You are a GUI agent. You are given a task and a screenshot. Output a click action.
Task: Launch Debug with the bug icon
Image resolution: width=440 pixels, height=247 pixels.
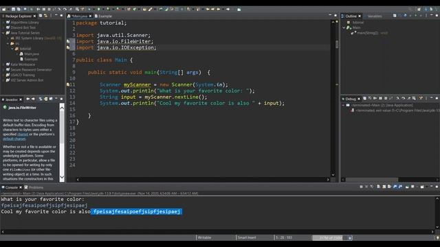(x=89, y=9)
